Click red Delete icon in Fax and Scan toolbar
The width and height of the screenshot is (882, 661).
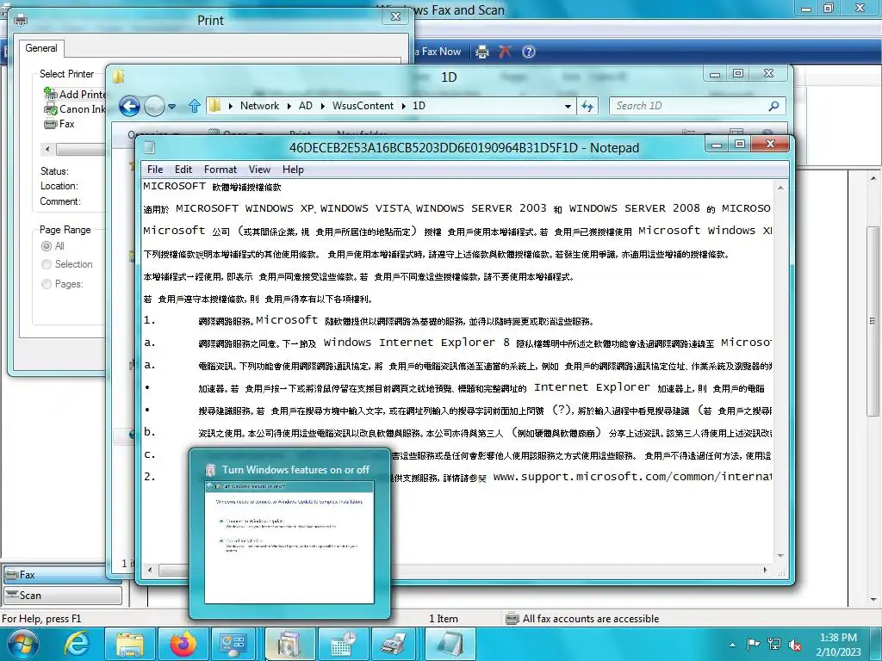click(505, 52)
